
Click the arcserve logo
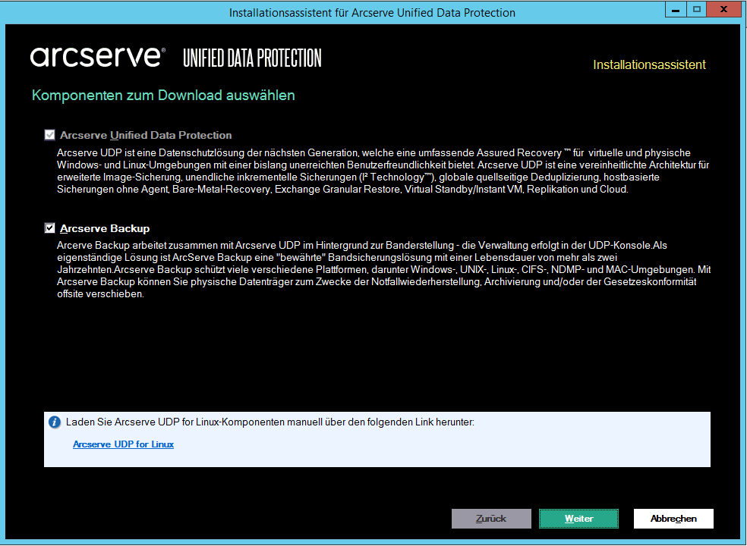98,57
